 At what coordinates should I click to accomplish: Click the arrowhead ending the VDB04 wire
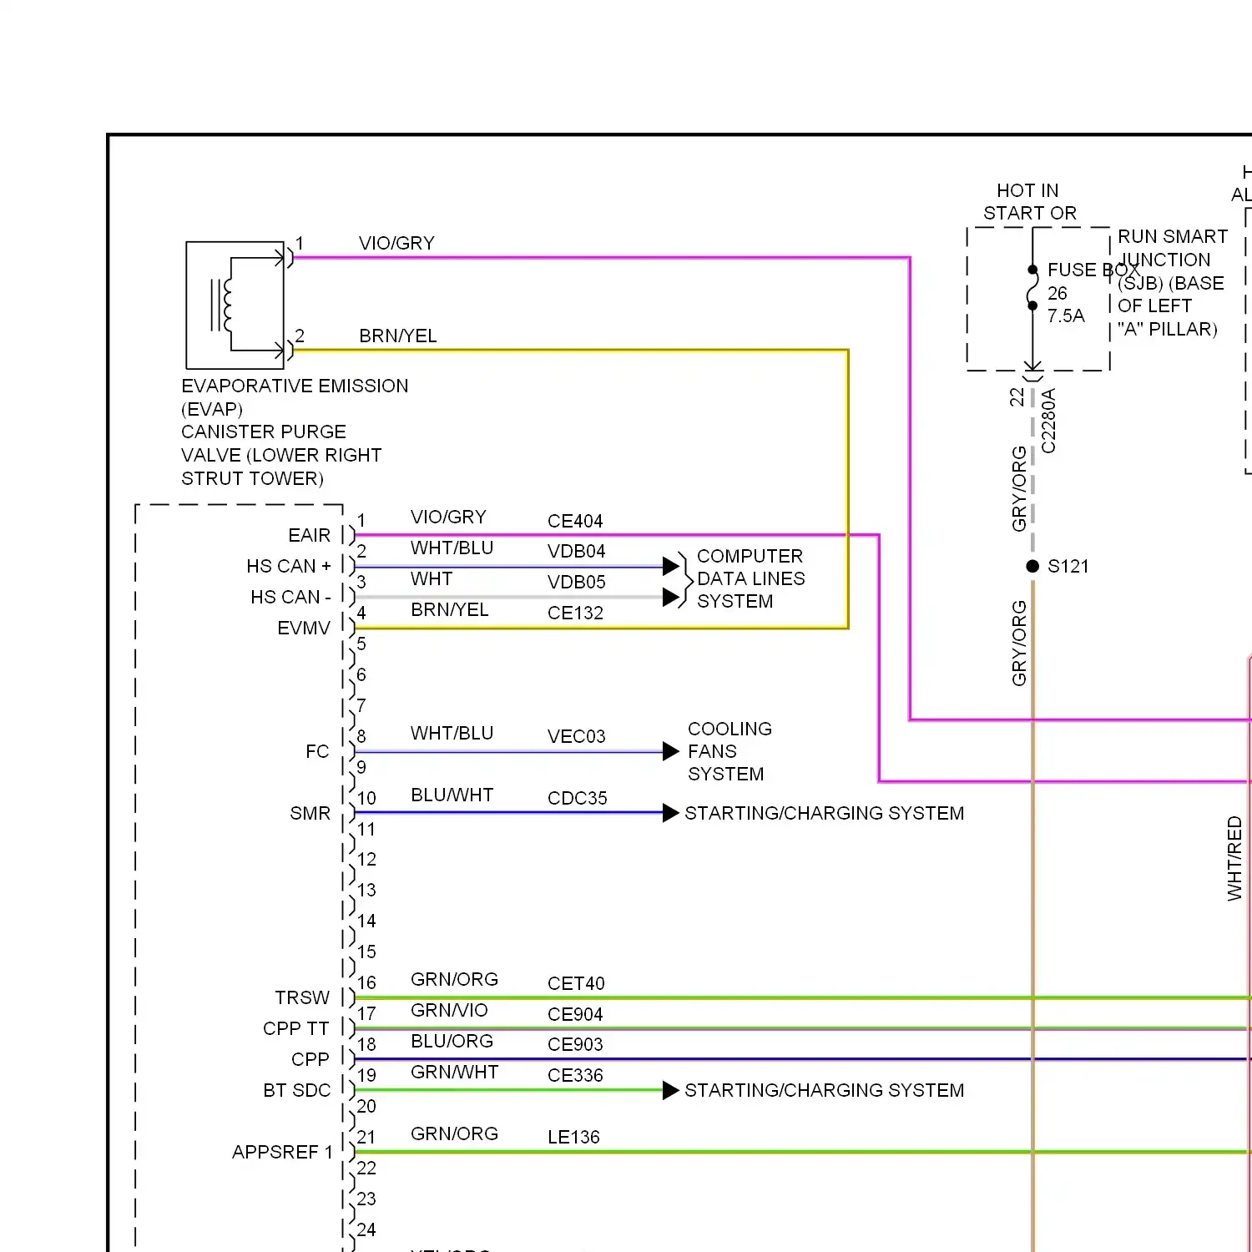pos(671,566)
